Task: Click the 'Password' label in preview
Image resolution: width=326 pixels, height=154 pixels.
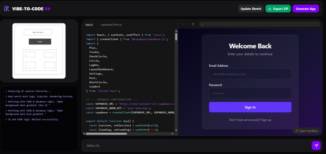Action: tap(215, 85)
